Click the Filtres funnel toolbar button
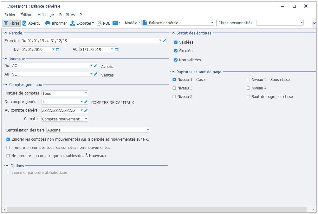Viewport: 318px width, 214px height. point(11,23)
